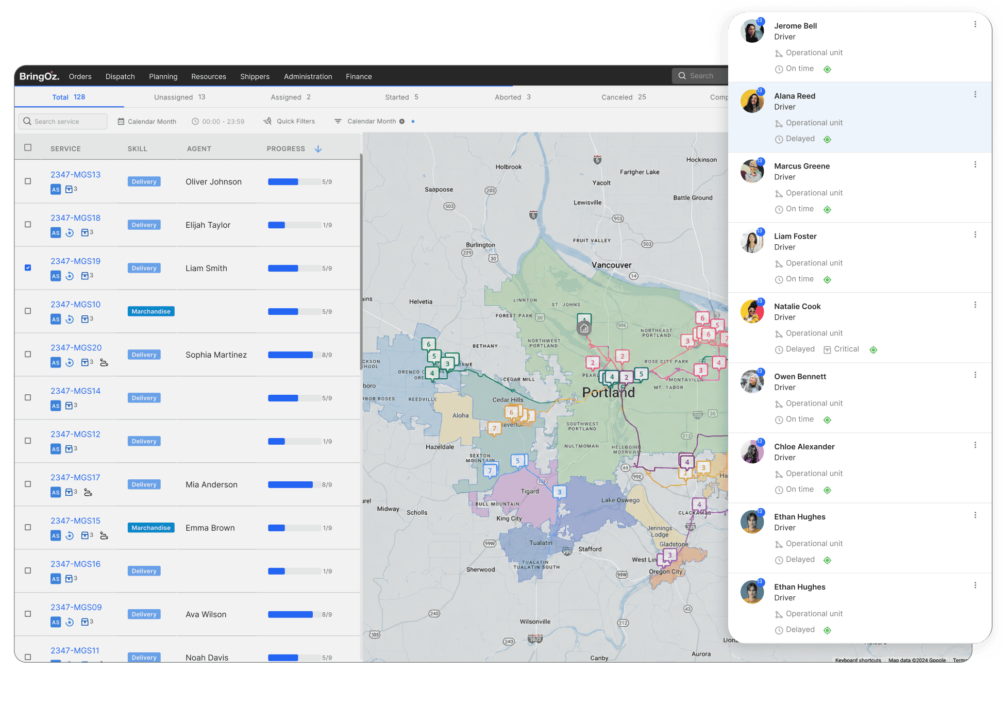1008x722 pixels.
Task: Click Jerome Bell's avatar photo
Action: pyautogui.click(x=752, y=31)
